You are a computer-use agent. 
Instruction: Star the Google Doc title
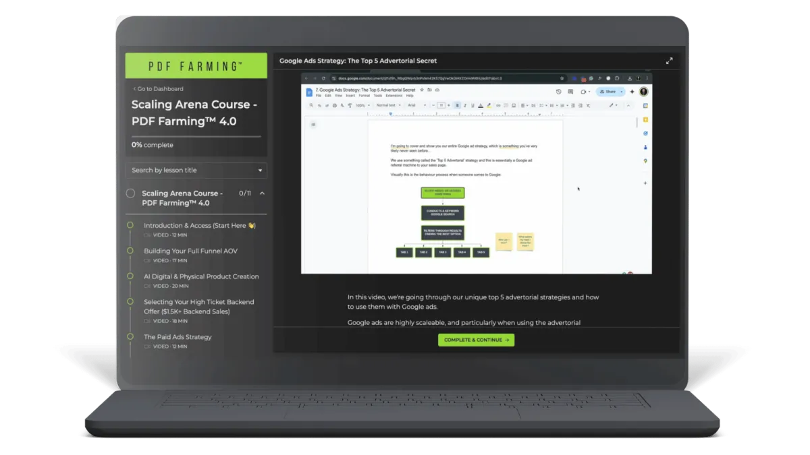click(x=422, y=90)
